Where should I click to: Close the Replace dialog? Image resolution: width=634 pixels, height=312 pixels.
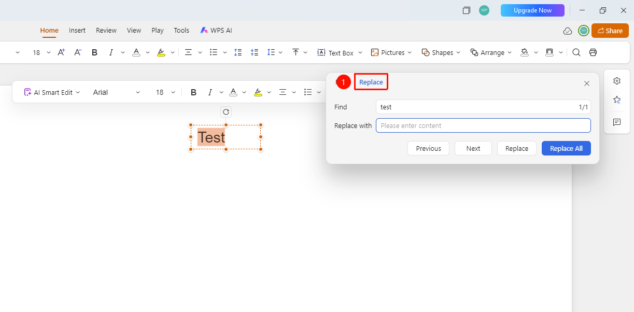(587, 83)
